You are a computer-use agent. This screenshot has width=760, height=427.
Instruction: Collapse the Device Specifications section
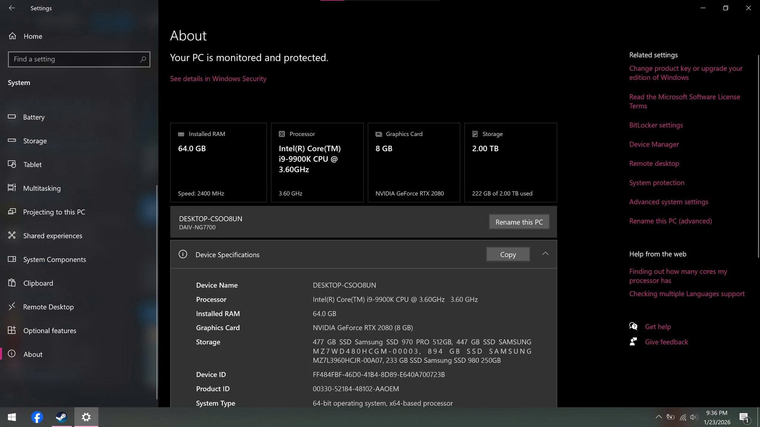point(545,254)
